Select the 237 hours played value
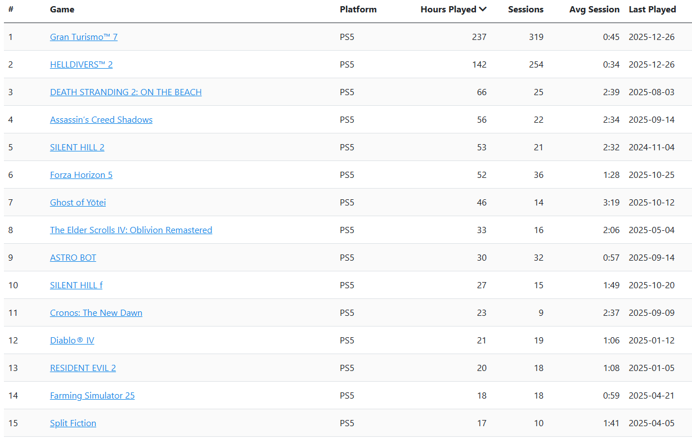This screenshot has height=438, width=692. pyautogui.click(x=479, y=37)
